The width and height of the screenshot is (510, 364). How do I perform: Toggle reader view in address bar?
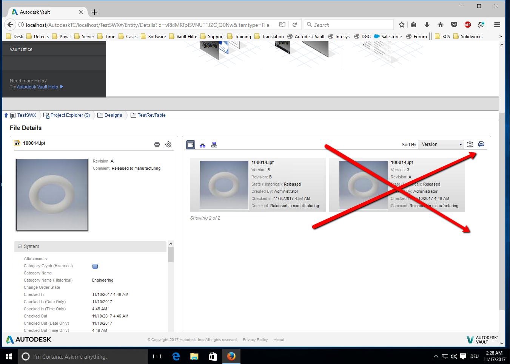(282, 25)
